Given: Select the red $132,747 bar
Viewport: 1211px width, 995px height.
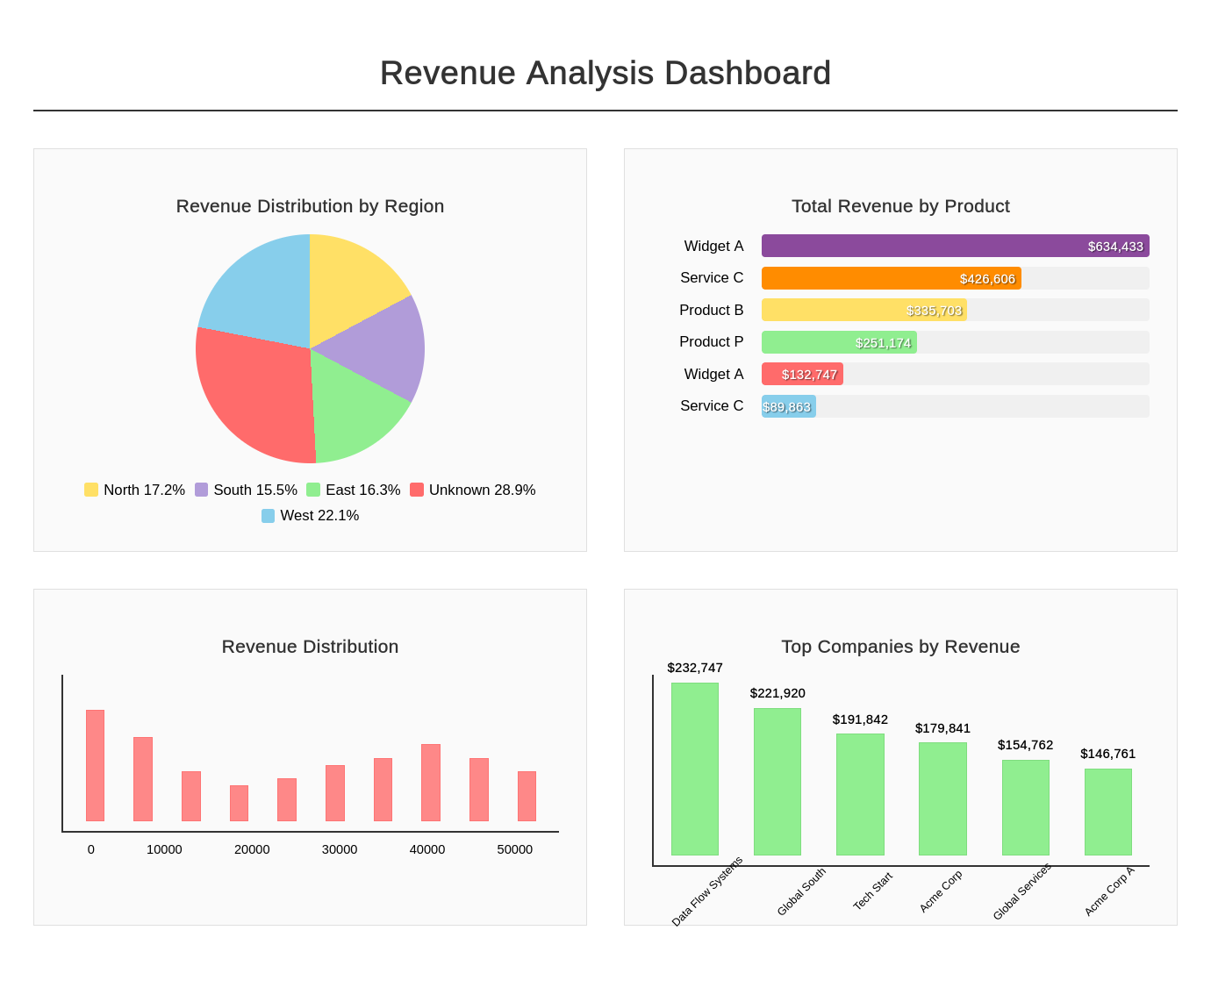Looking at the screenshot, I should [x=802, y=375].
